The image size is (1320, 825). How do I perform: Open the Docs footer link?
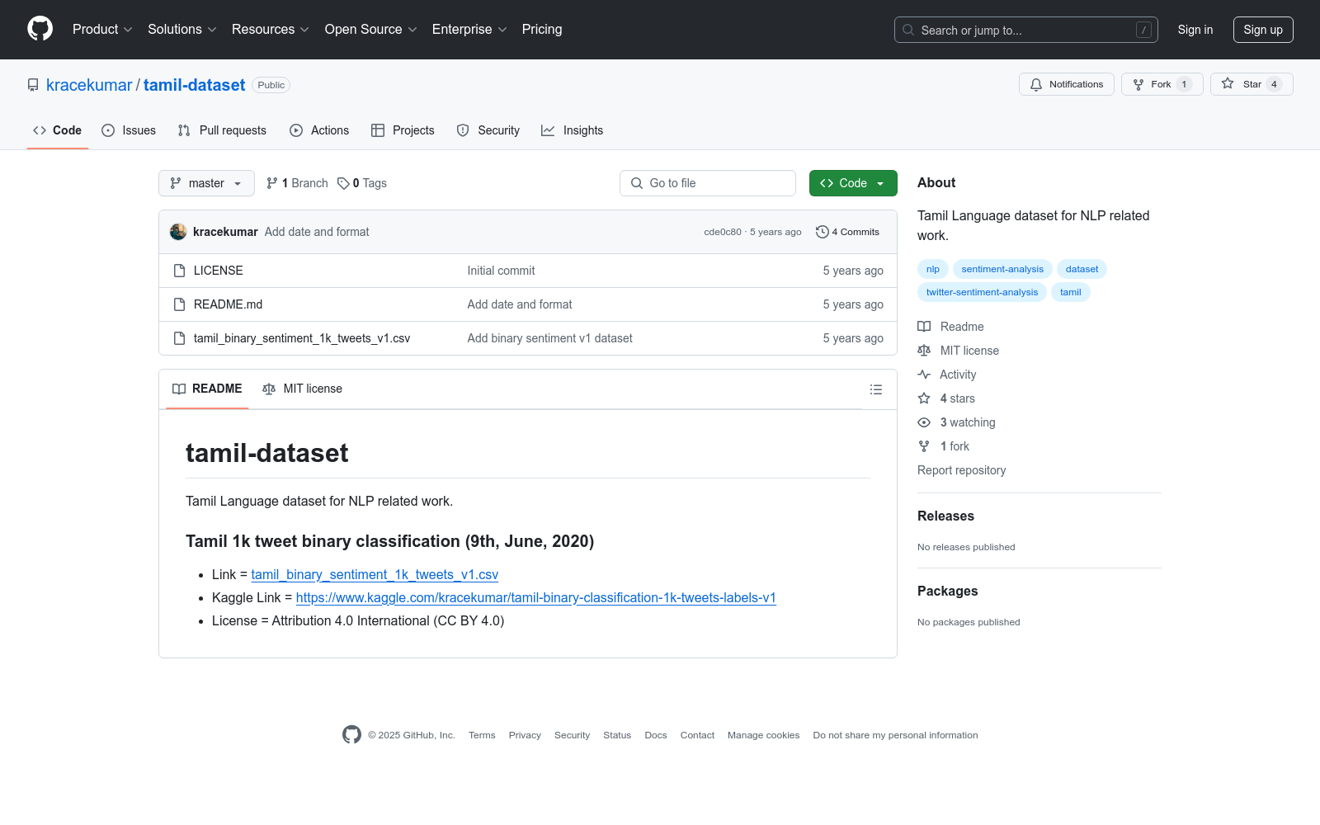click(x=656, y=735)
